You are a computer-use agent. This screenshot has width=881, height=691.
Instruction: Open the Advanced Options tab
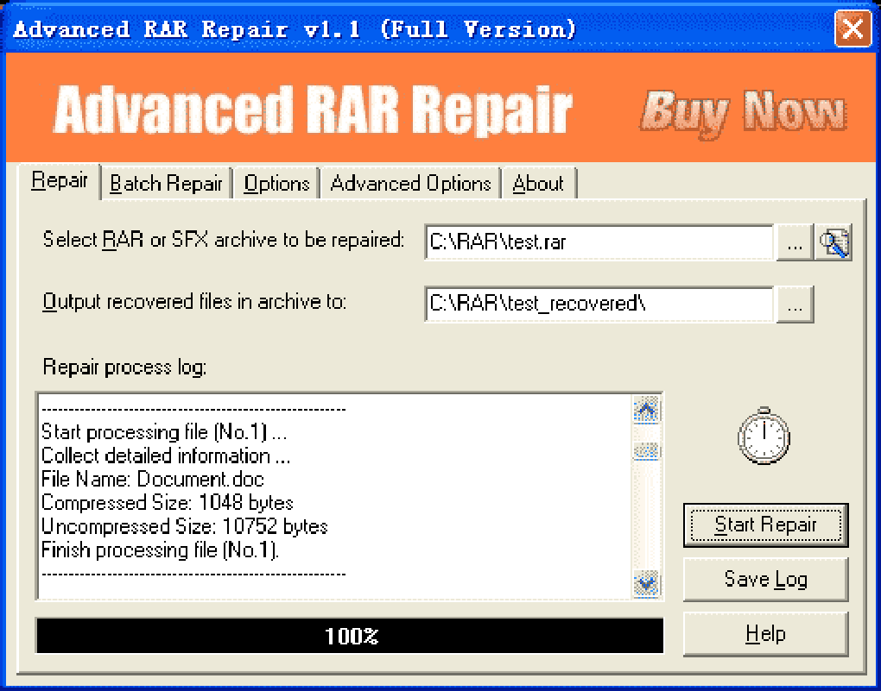pos(411,184)
